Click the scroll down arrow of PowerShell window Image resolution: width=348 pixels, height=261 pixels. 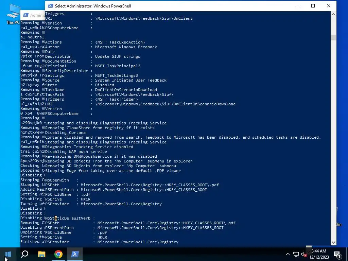pyautogui.click(x=333, y=242)
